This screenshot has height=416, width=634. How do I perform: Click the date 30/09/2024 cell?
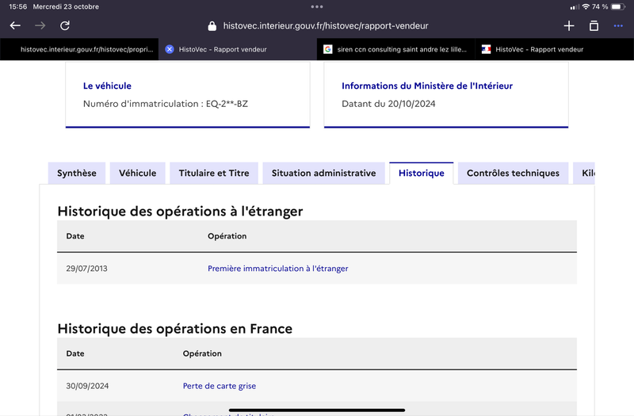click(x=87, y=386)
